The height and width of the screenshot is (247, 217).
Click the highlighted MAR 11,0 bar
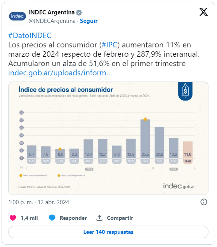188,150
